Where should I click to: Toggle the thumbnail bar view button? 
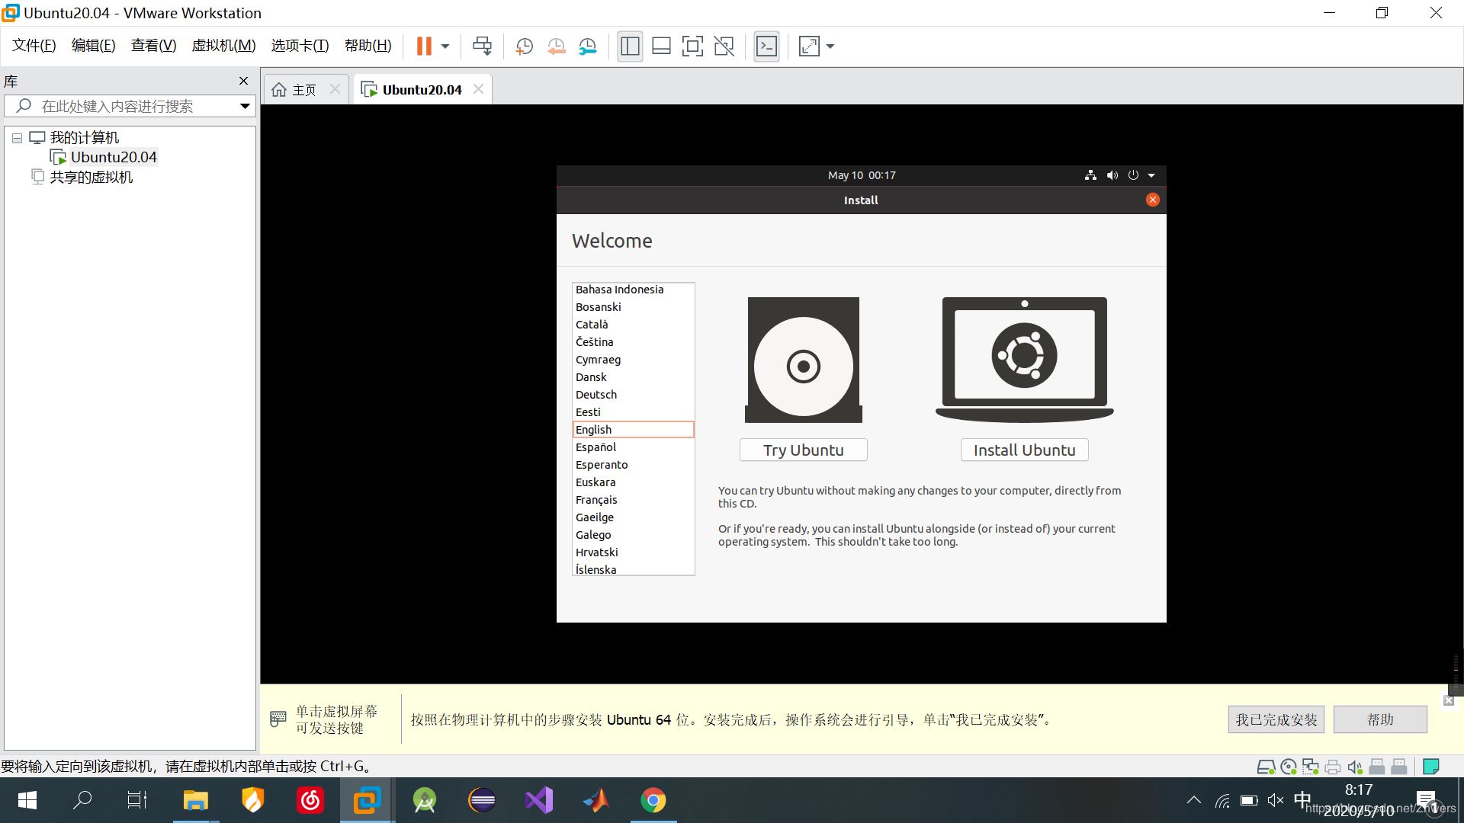click(661, 46)
